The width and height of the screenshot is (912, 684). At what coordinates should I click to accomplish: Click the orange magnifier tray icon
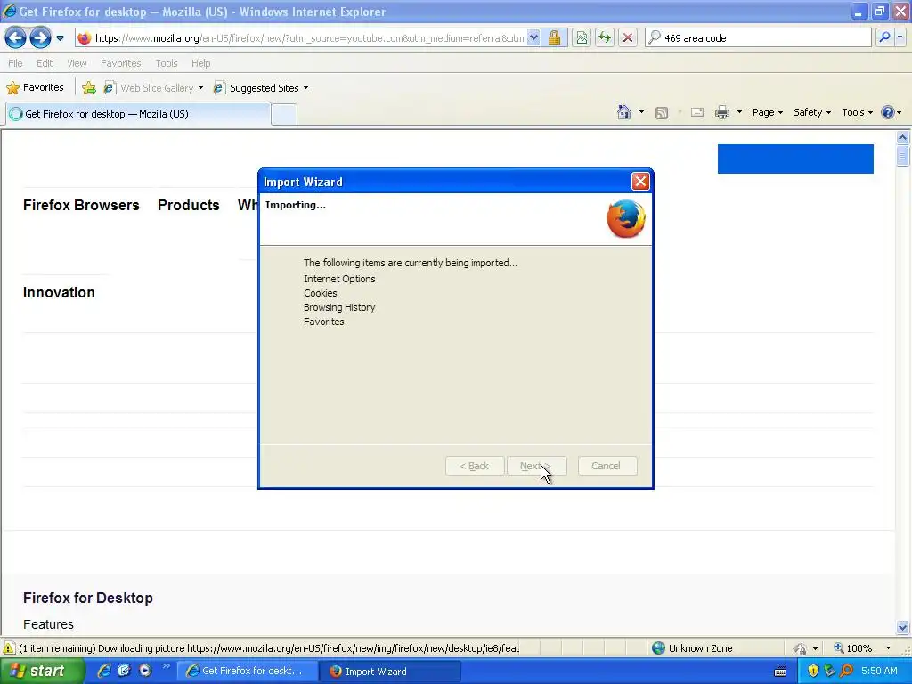tap(846, 671)
